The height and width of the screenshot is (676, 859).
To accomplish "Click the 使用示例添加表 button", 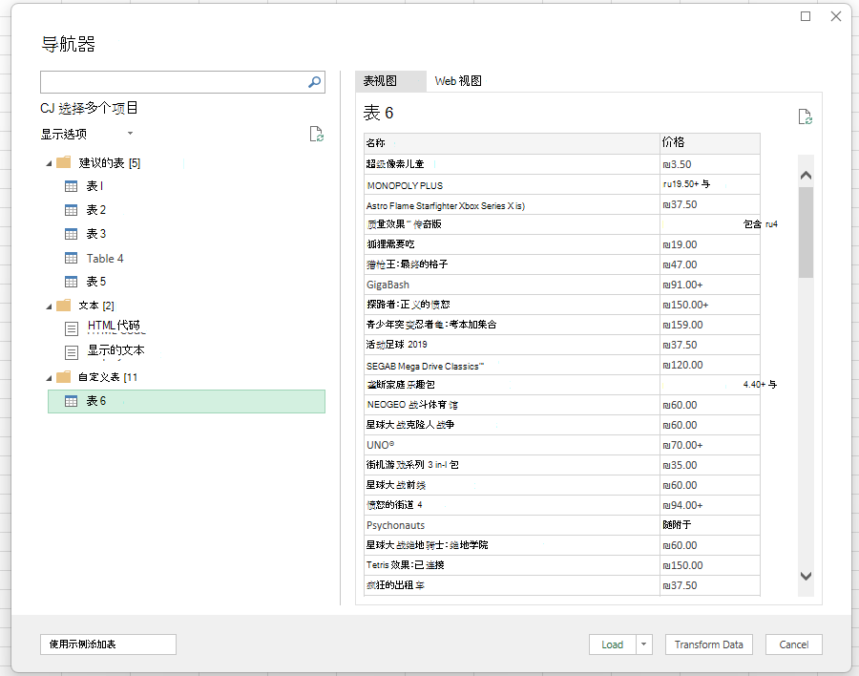I will pyautogui.click(x=108, y=644).
